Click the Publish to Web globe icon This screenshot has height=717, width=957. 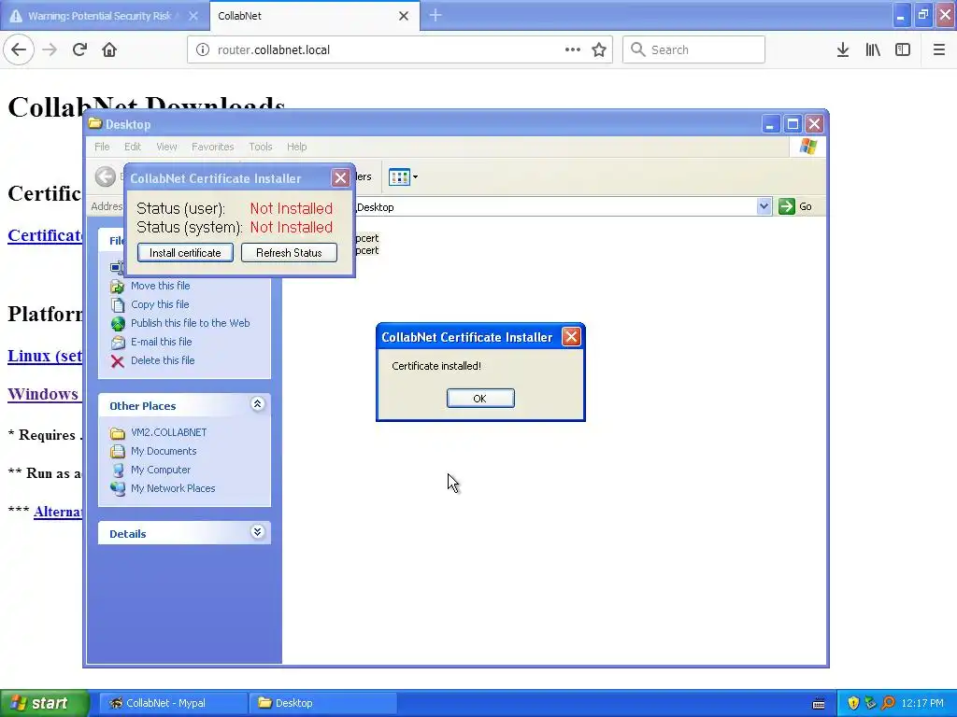pos(117,324)
